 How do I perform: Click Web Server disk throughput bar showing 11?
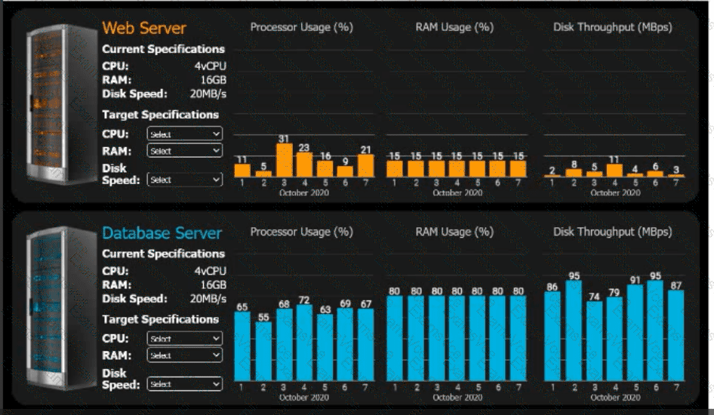point(614,171)
